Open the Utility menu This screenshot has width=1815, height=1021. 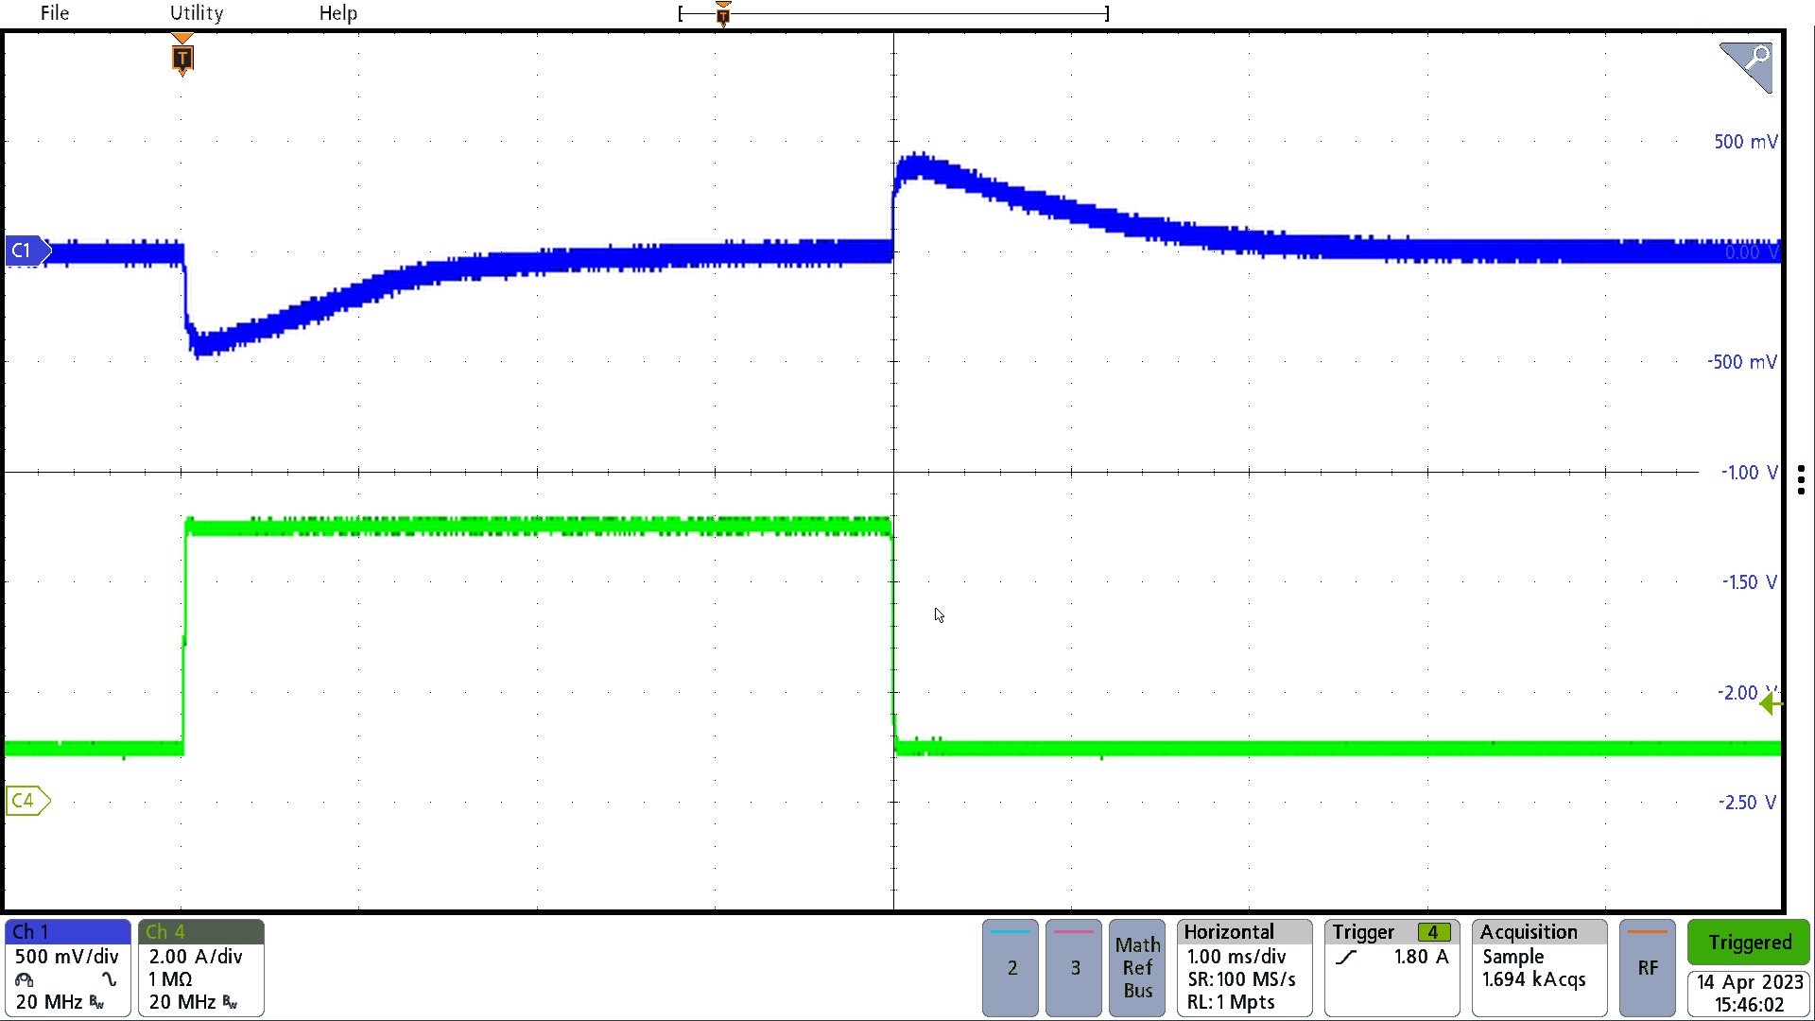point(197,13)
